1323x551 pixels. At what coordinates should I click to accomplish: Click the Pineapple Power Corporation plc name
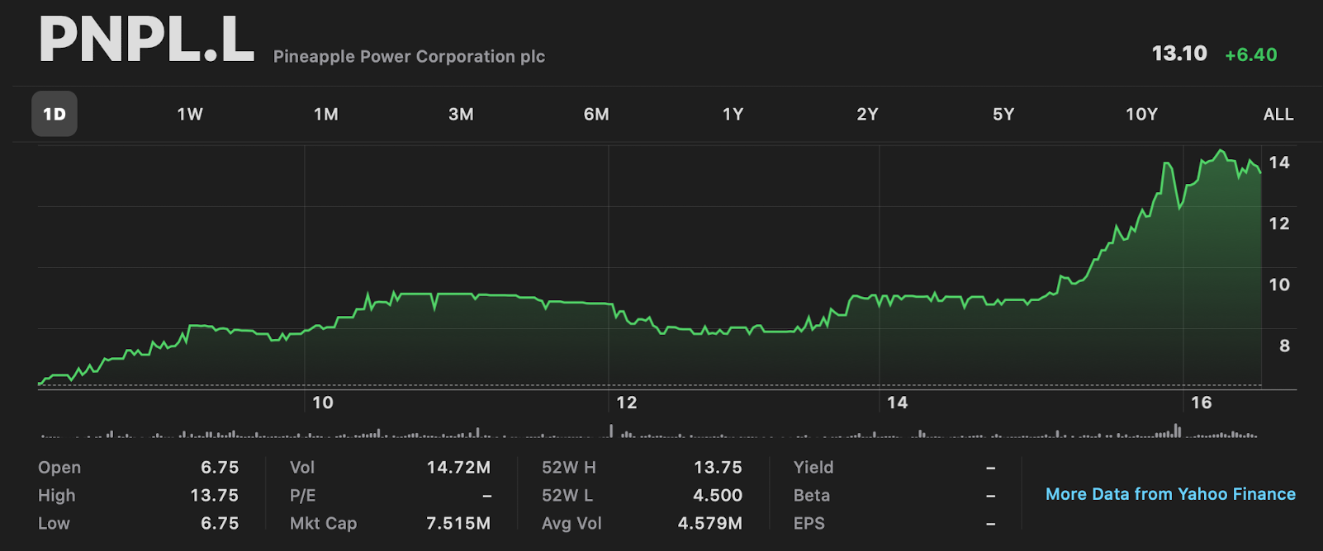409,56
